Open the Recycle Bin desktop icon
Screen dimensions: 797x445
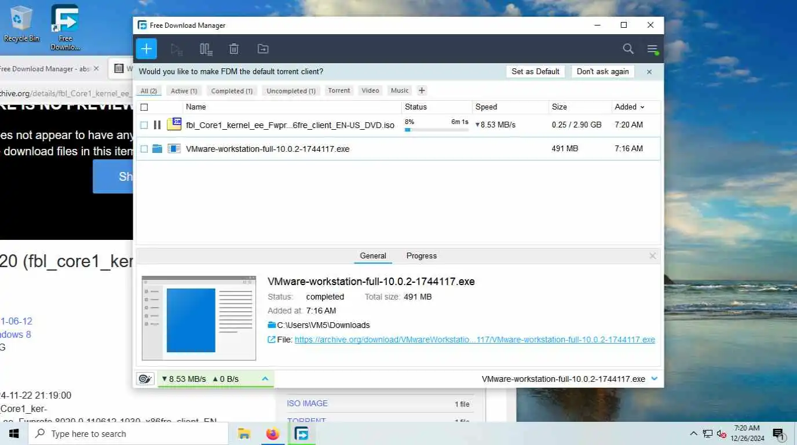pyautogui.click(x=21, y=24)
